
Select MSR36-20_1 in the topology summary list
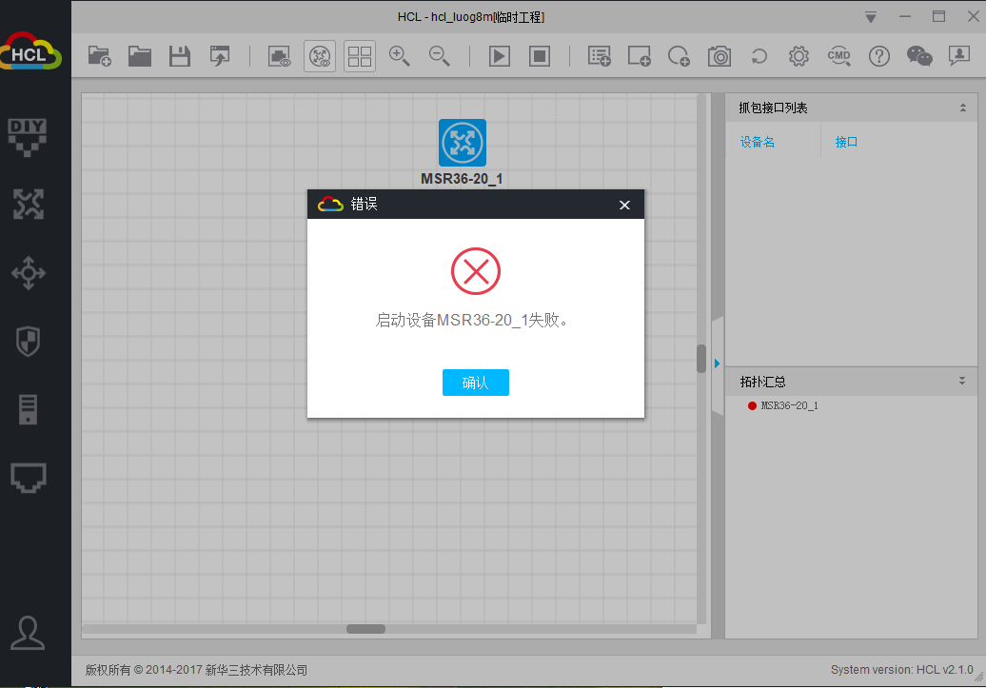point(789,405)
